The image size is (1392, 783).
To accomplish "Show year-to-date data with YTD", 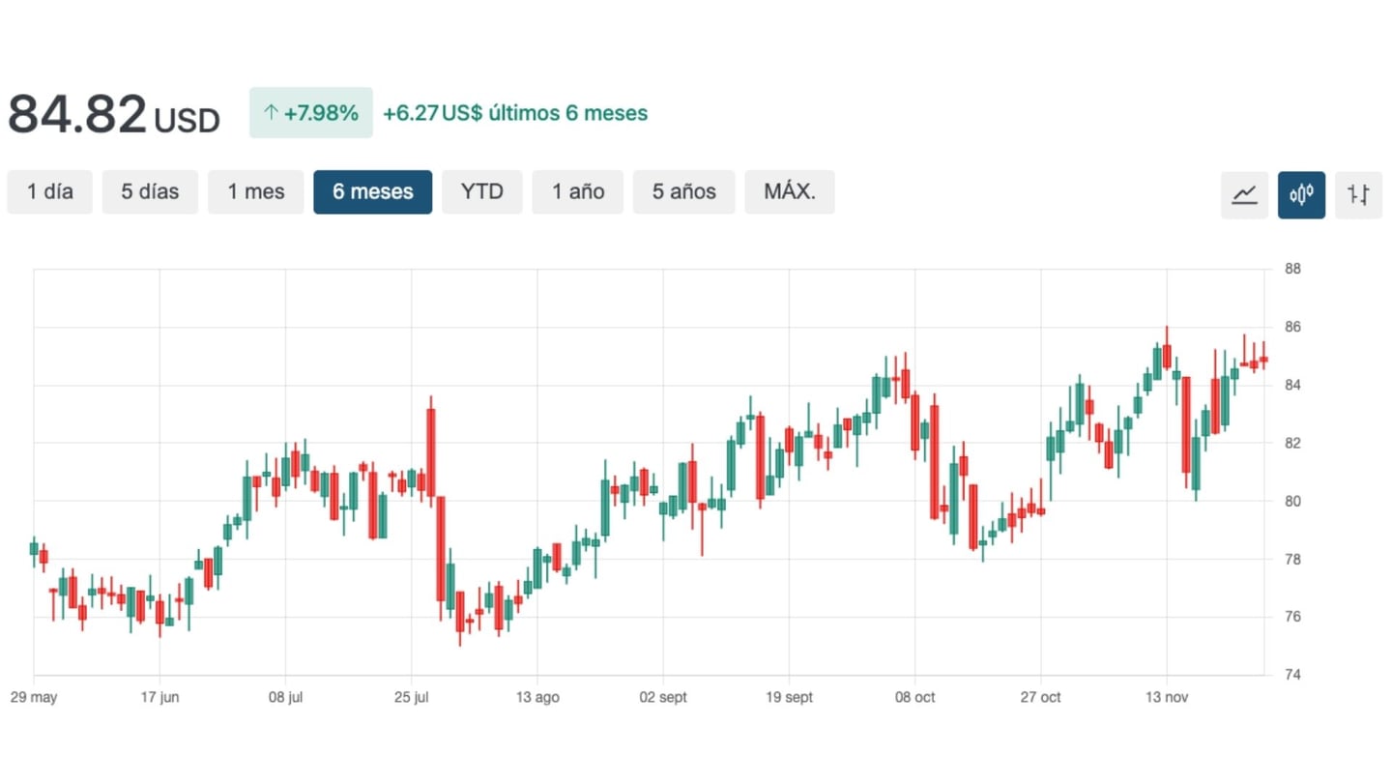I will pyautogui.click(x=481, y=191).
